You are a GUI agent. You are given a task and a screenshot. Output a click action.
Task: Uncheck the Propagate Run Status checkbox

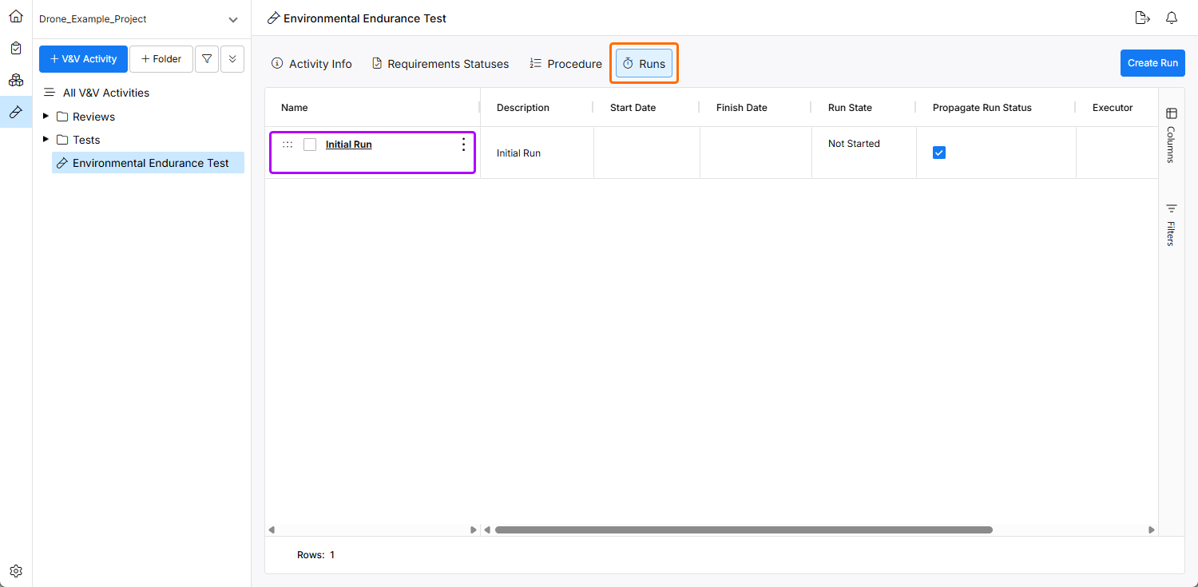(939, 153)
